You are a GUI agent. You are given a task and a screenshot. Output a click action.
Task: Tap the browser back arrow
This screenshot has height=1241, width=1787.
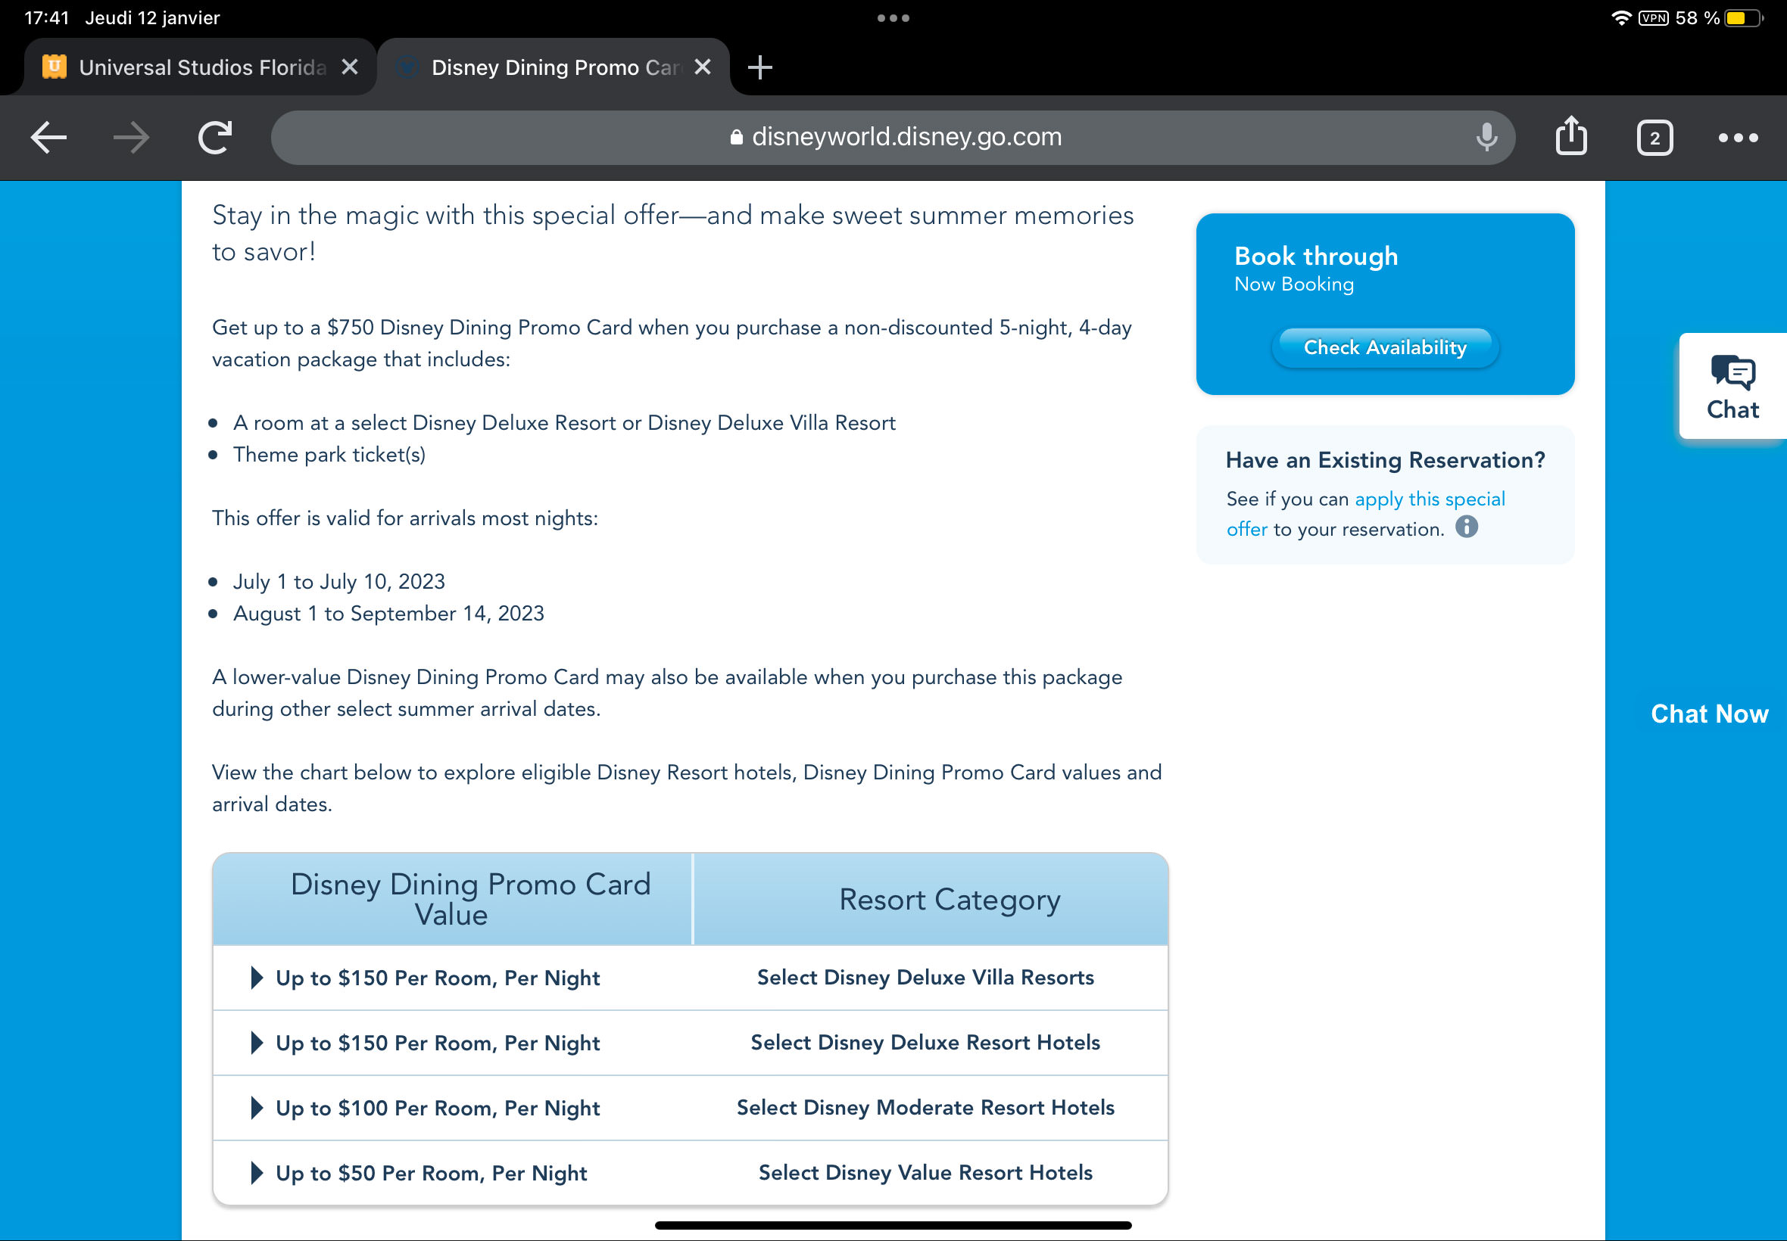point(48,138)
